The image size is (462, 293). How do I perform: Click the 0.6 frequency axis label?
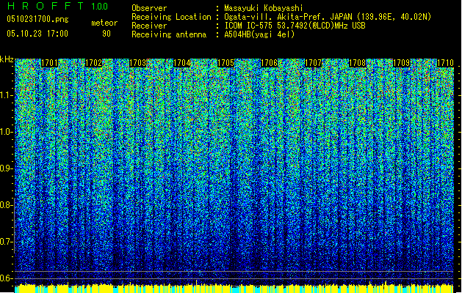(7, 278)
